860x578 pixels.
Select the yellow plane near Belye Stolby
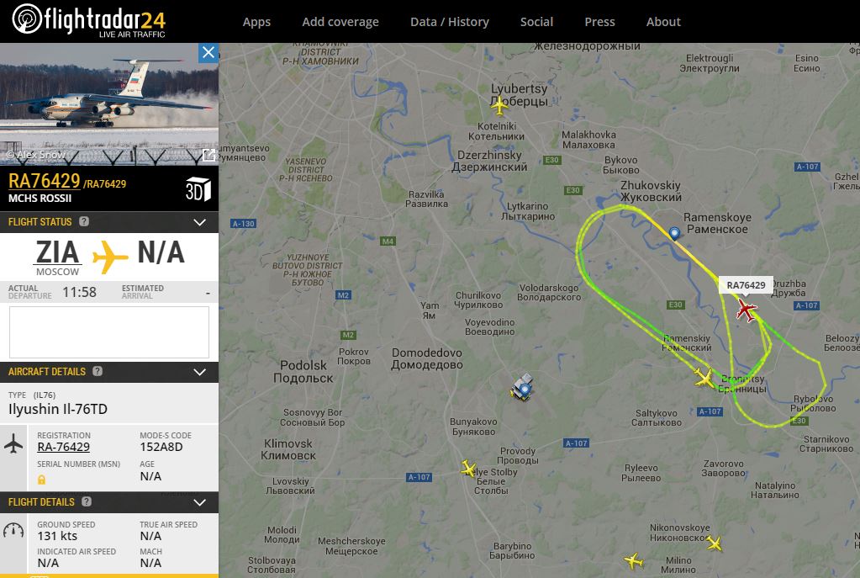pos(468,469)
